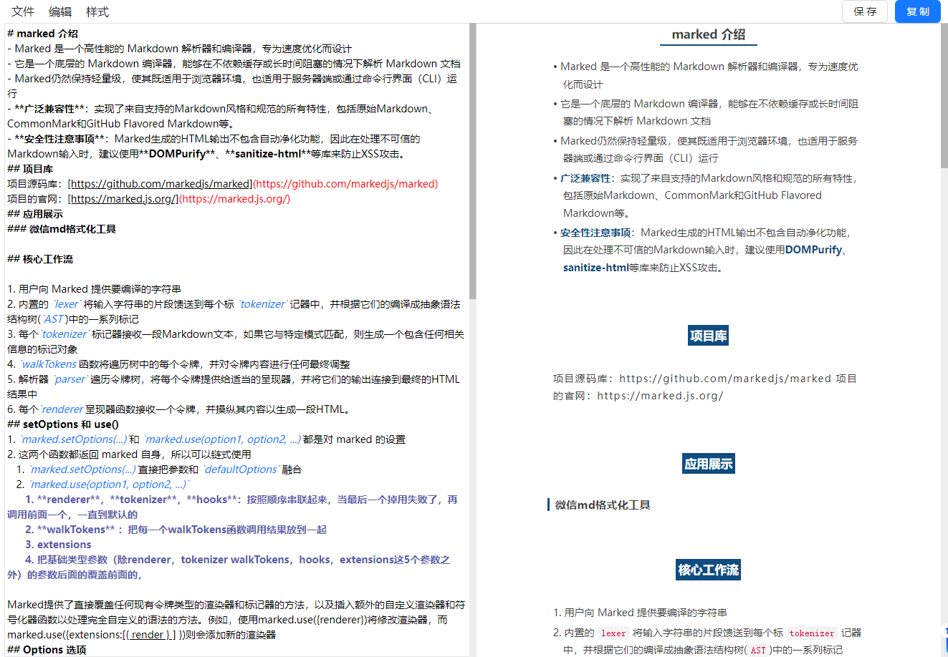Click the "核心工作流" heading in the preview
This screenshot has height=657, width=948.
pyautogui.click(x=708, y=570)
